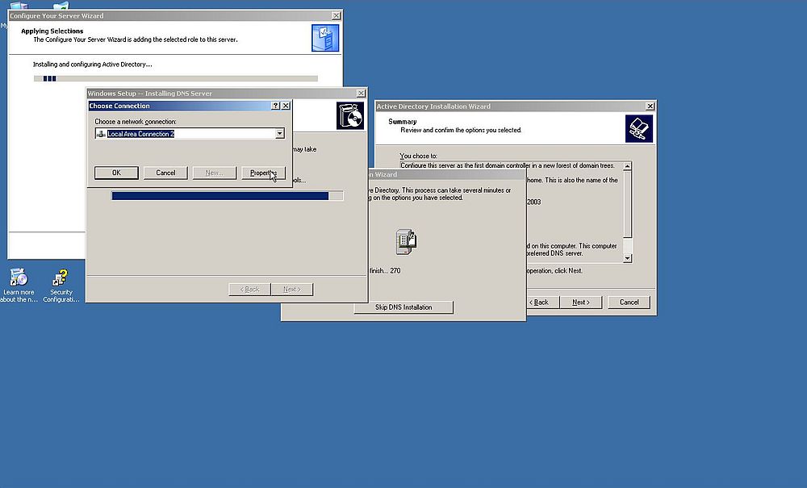Open the Learn more about the network desktop icon

(x=19, y=286)
